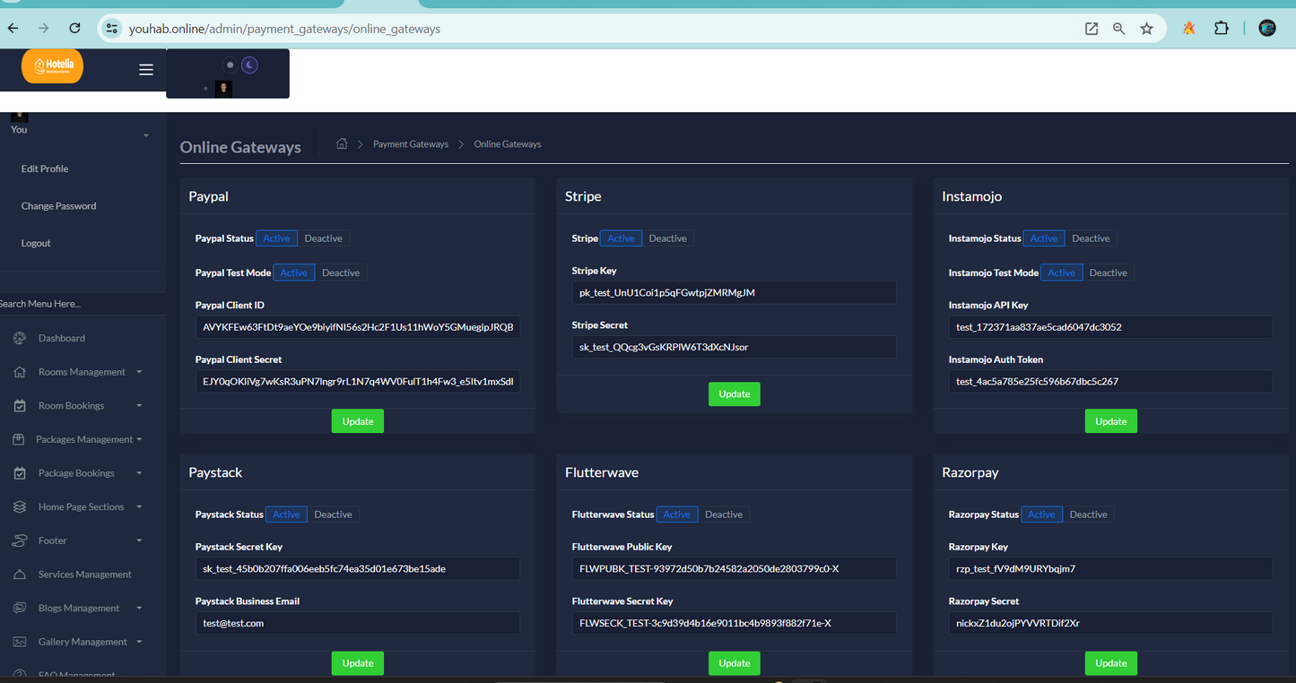The height and width of the screenshot is (683, 1296).
Task: Select Active for Razorpay Status
Action: point(1042,514)
